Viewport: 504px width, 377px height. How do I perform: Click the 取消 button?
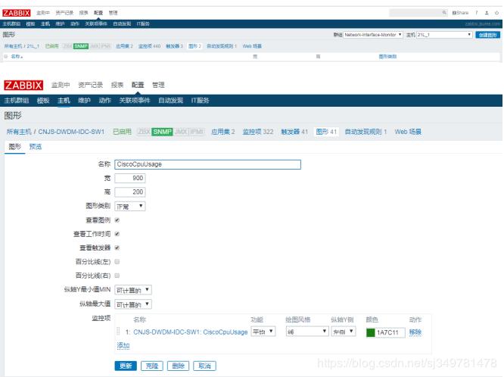pyautogui.click(x=204, y=366)
